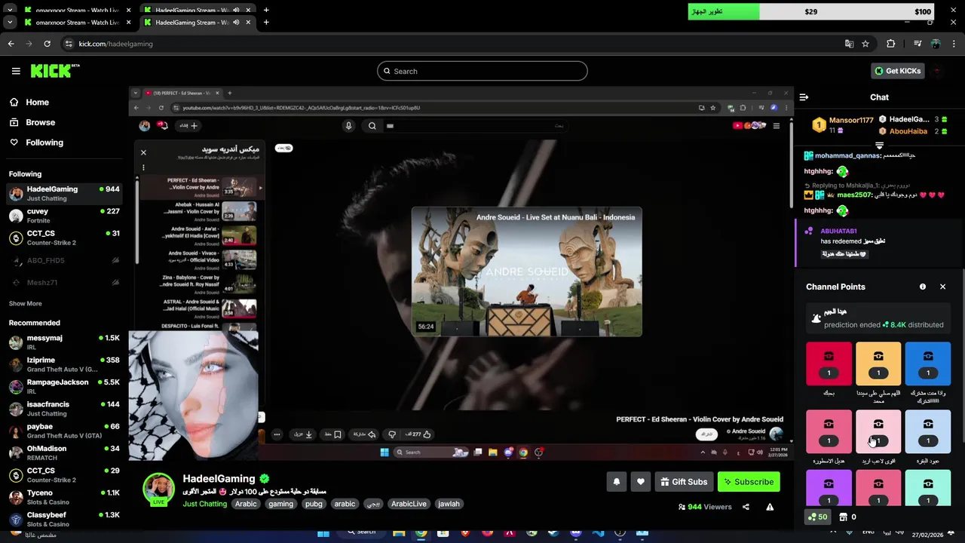The image size is (965, 543).
Task: Expand Show More in Following
Action: point(25,303)
